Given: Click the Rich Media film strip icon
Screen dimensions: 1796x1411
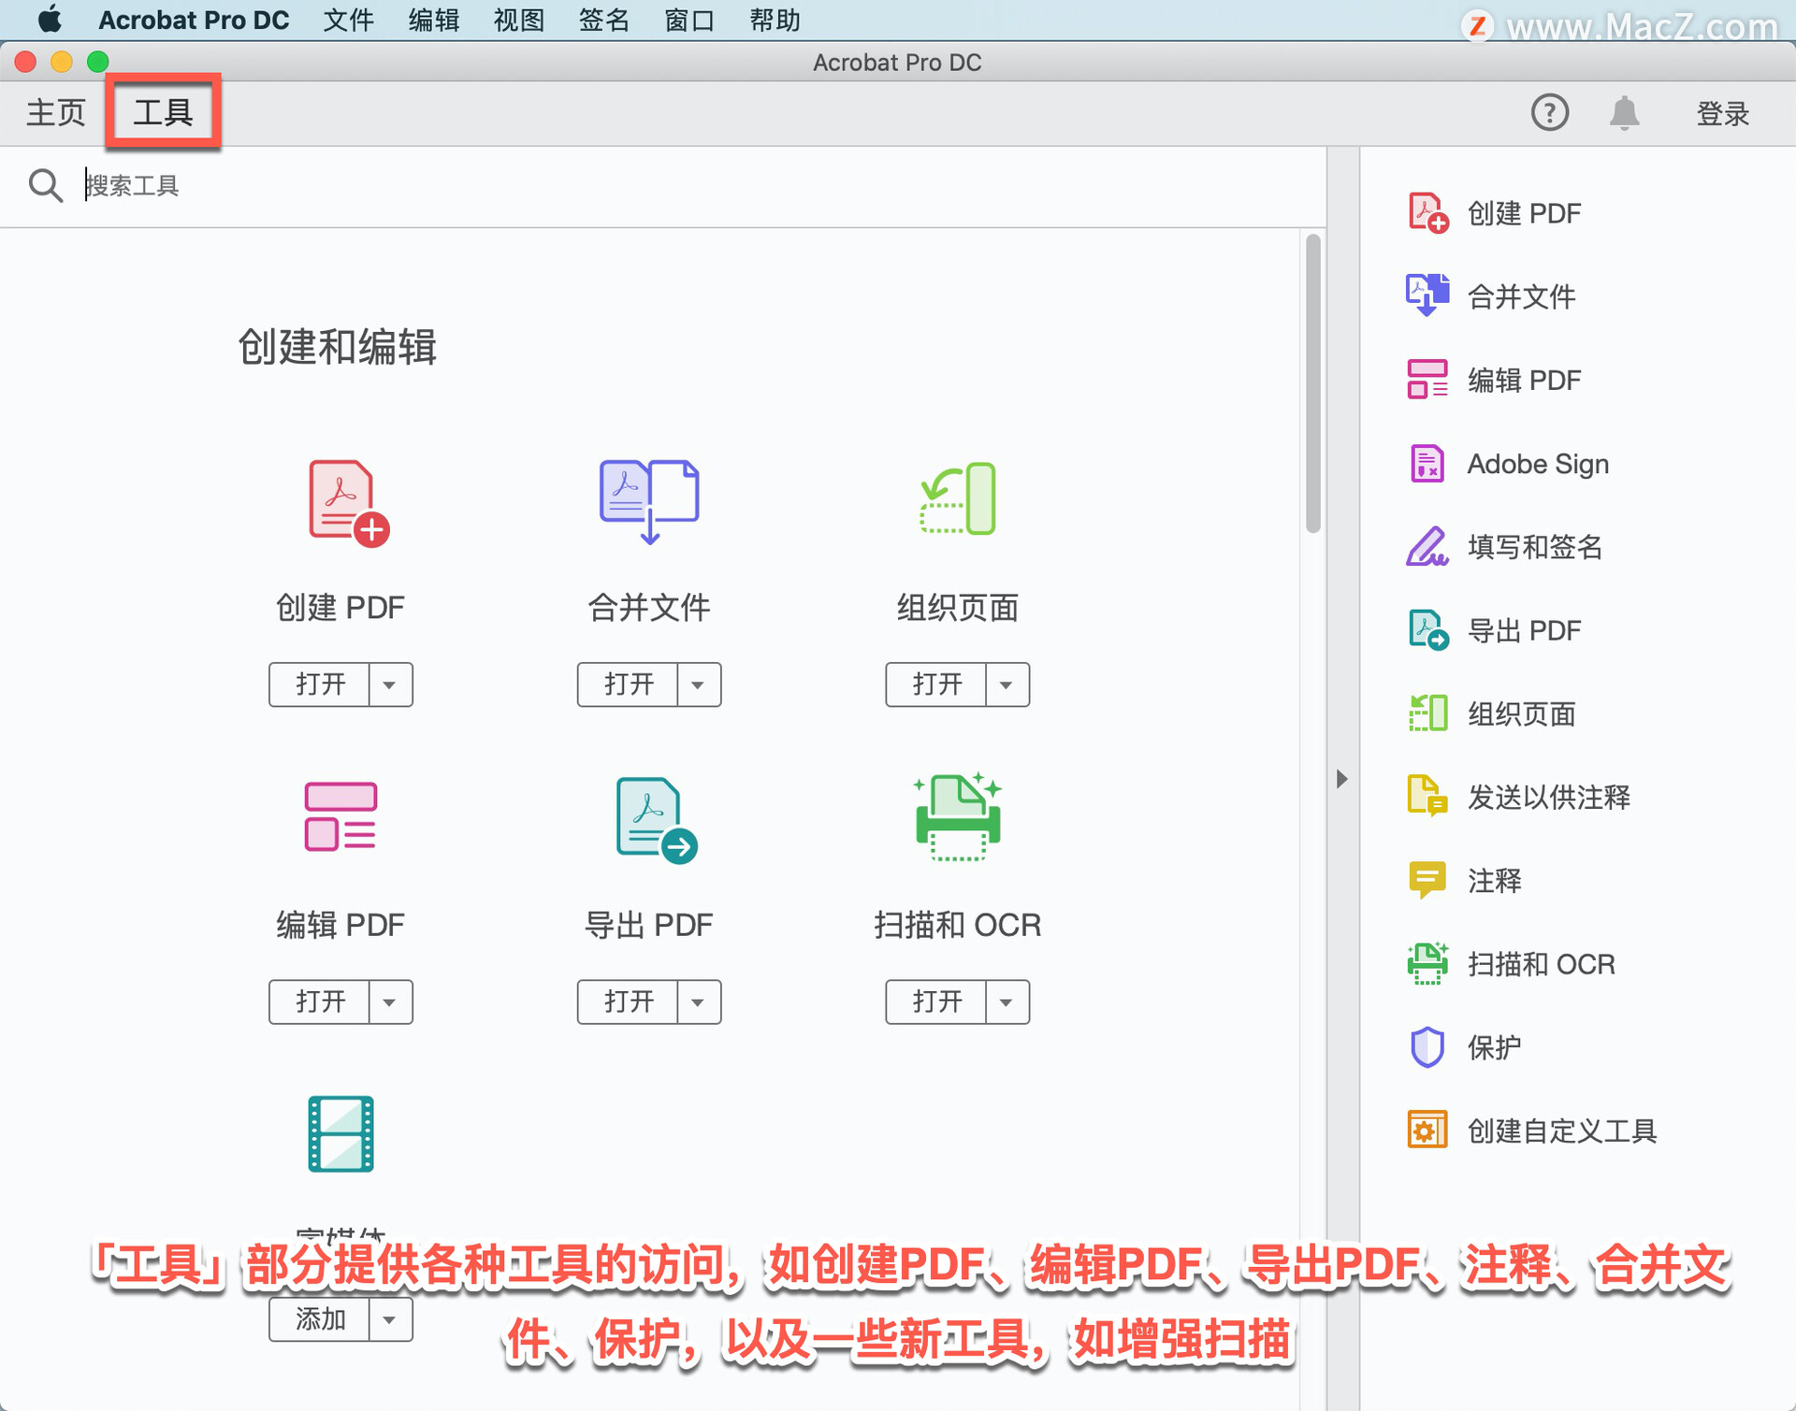Looking at the screenshot, I should pos(340,1133).
